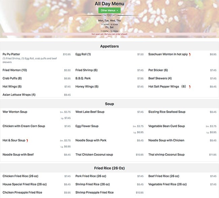Click the chili pepper icon beside Hot Salt Pepper Wings
This screenshot has height=198, width=219.
190,87
